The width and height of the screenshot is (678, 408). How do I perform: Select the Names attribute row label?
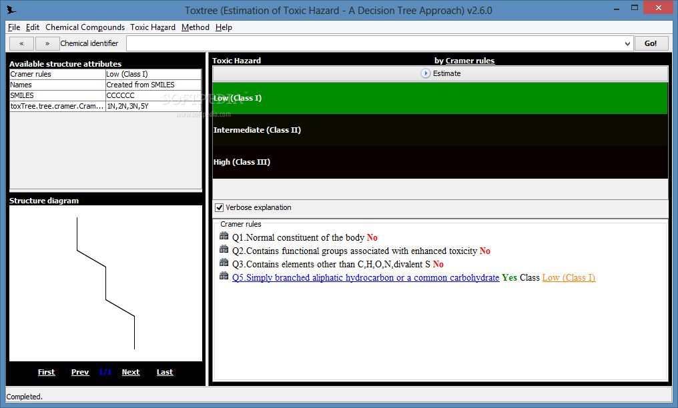[57, 85]
